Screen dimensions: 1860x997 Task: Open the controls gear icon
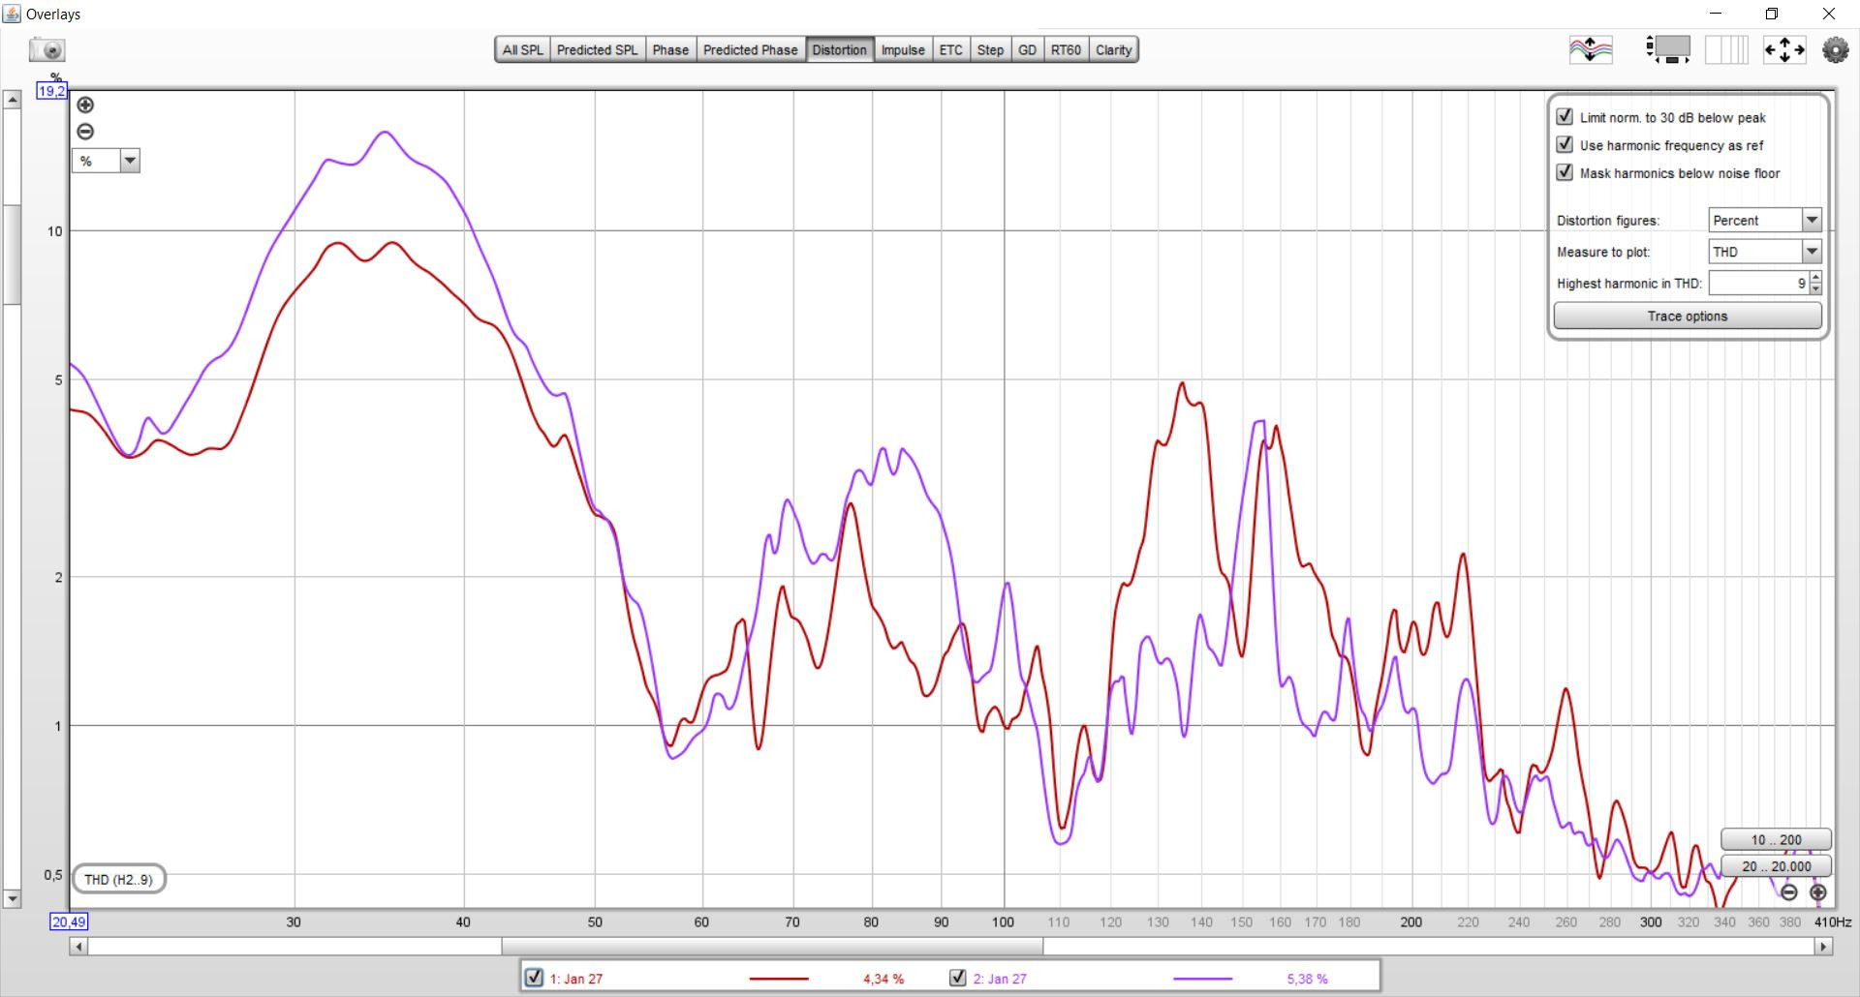click(1835, 49)
